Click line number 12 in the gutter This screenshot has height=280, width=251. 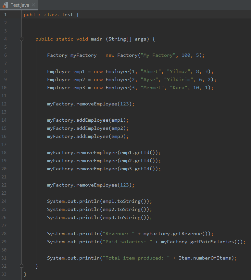(x=4, y=104)
